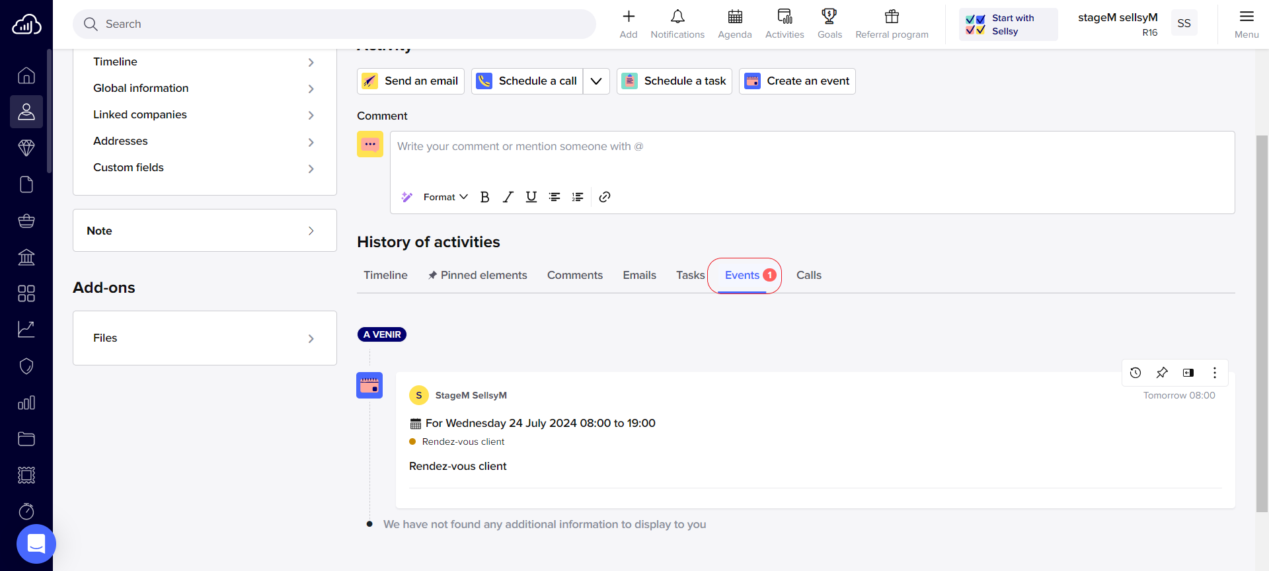This screenshot has width=1269, height=571.
Task: Open Goals trophy
Action: (829, 24)
